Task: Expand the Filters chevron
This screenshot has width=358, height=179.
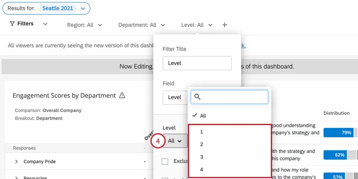Action: tap(45, 24)
